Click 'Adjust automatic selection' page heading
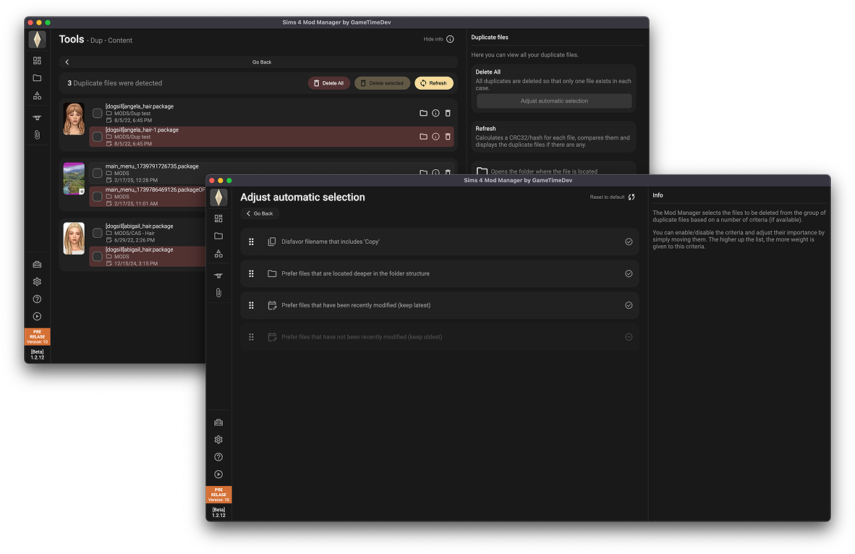 (x=302, y=197)
